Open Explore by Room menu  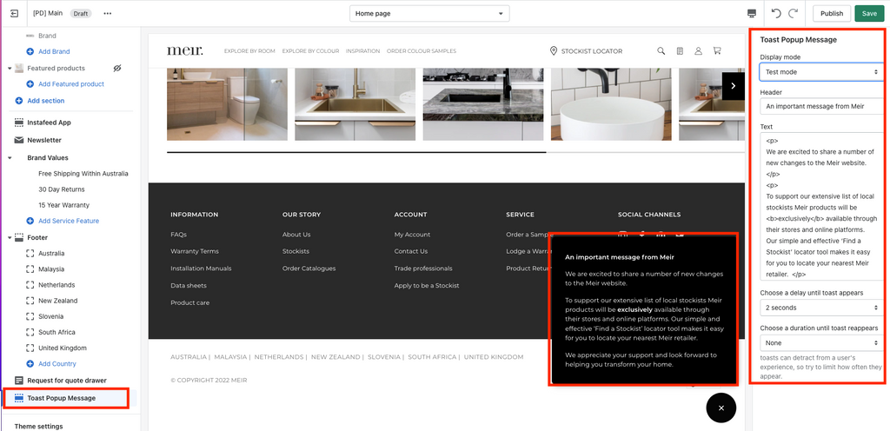249,51
